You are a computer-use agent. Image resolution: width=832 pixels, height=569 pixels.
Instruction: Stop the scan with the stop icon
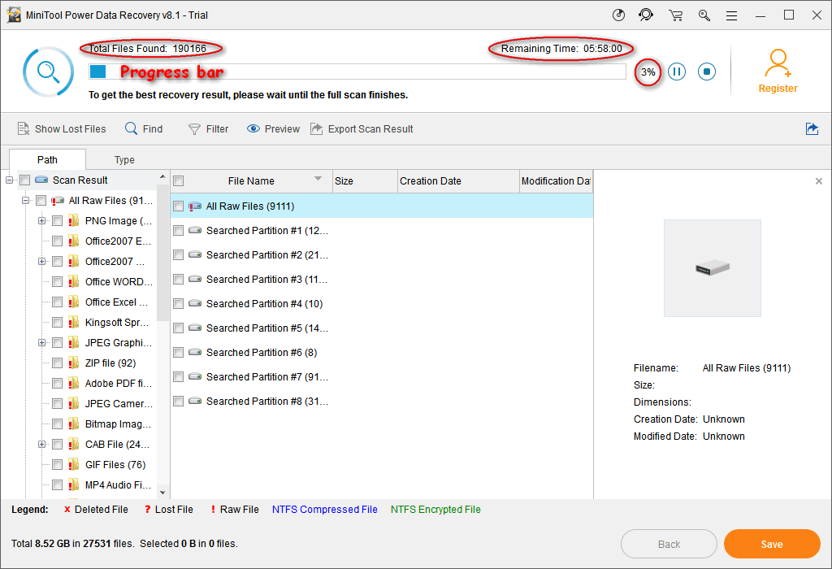pyautogui.click(x=707, y=72)
